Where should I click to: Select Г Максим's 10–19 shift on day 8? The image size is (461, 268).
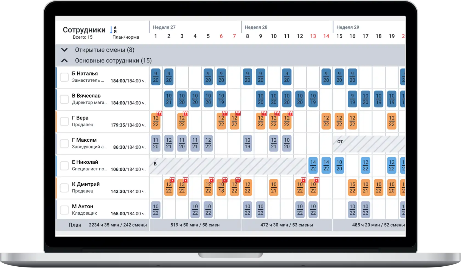[x=248, y=143]
